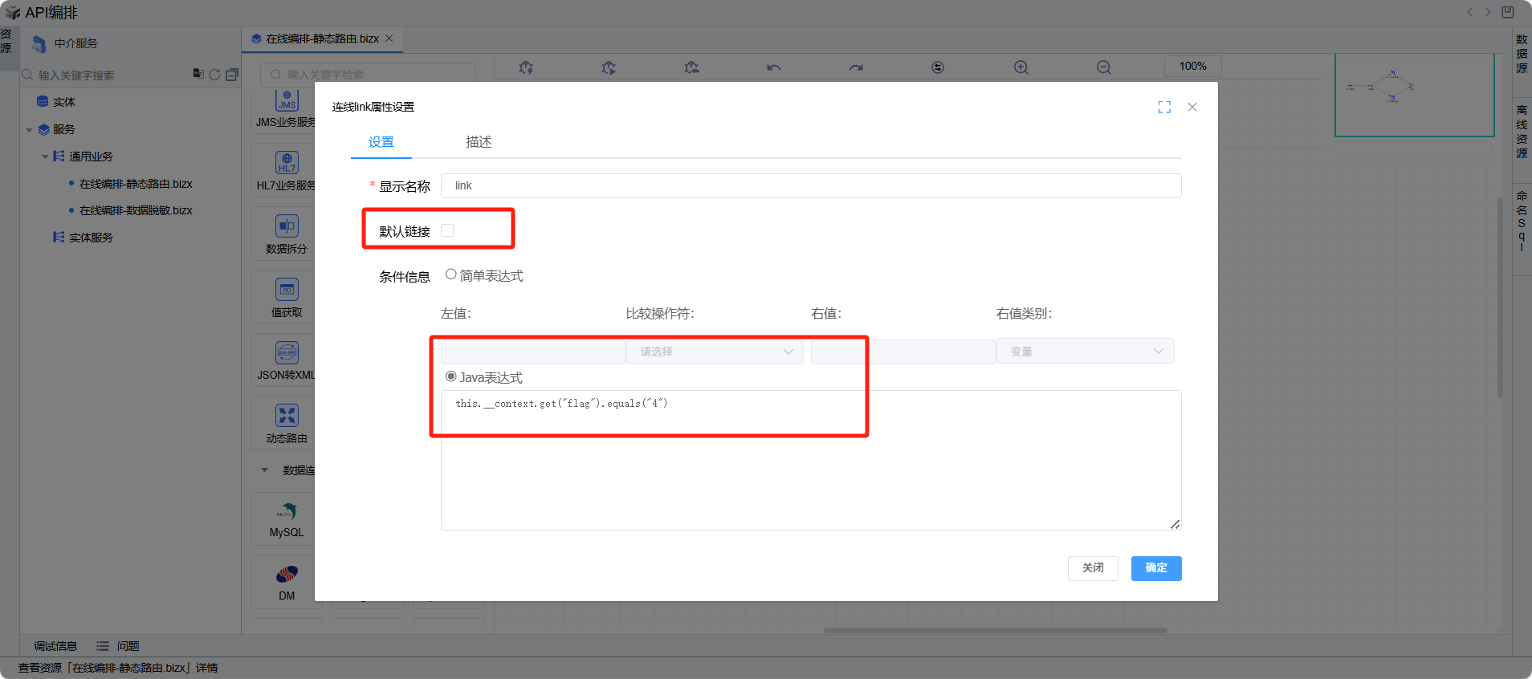The height and width of the screenshot is (679, 1532).
Task: Click the 显示名称 input field
Action: (x=810, y=185)
